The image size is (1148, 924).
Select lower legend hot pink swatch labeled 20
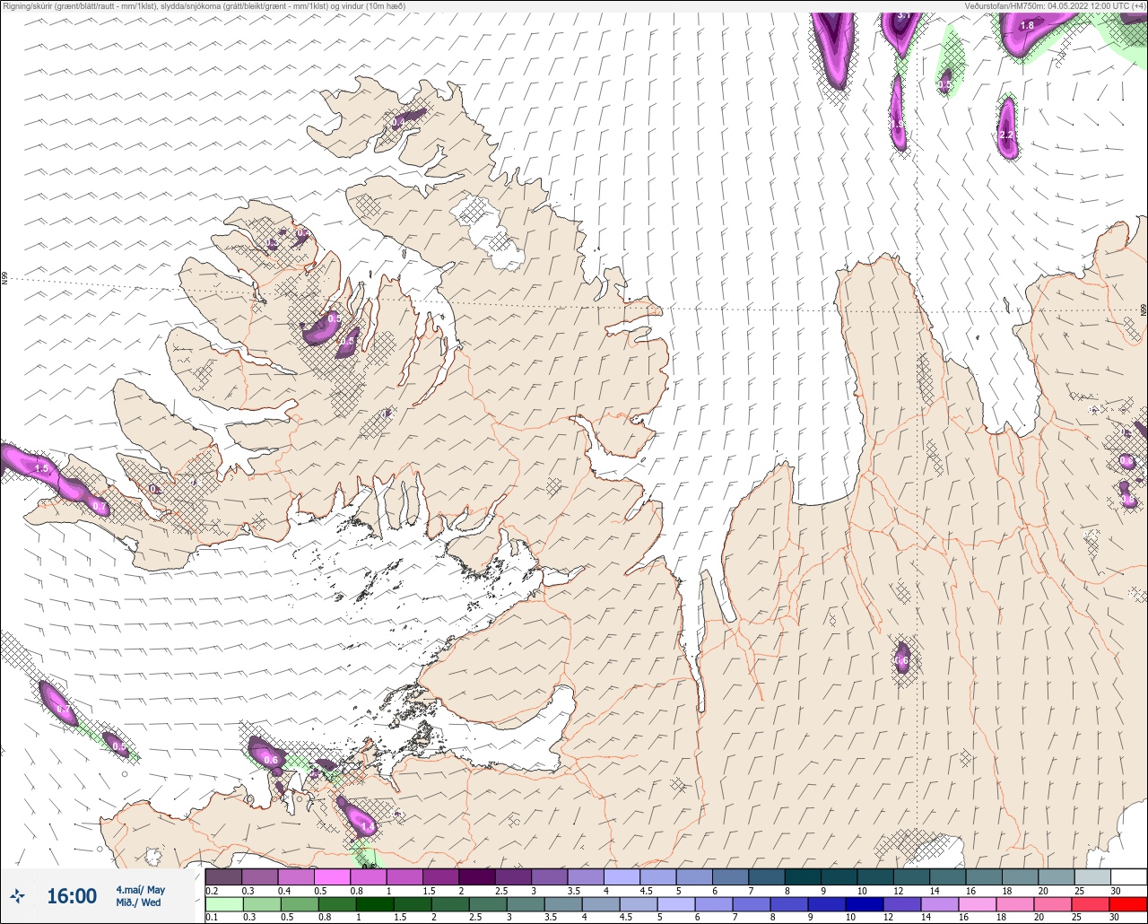1053,904
